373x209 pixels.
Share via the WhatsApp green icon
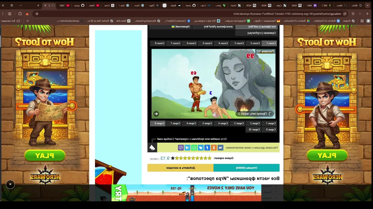click(x=194, y=148)
